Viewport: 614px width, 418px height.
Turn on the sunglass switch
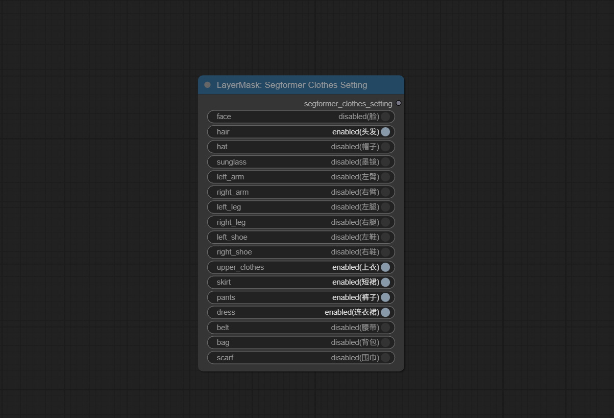(x=385, y=162)
